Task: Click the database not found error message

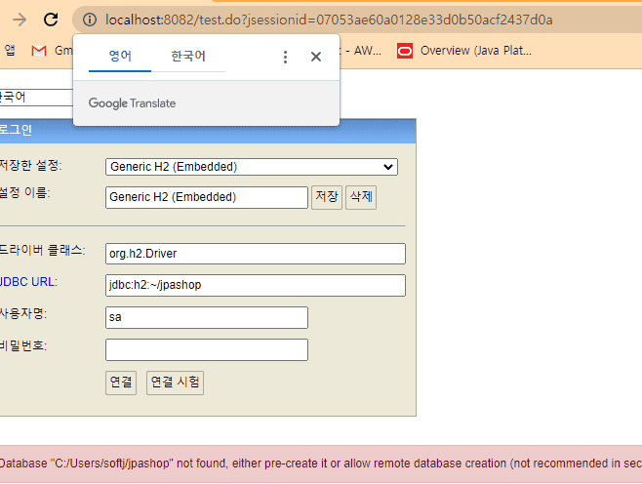Action: (x=321, y=464)
